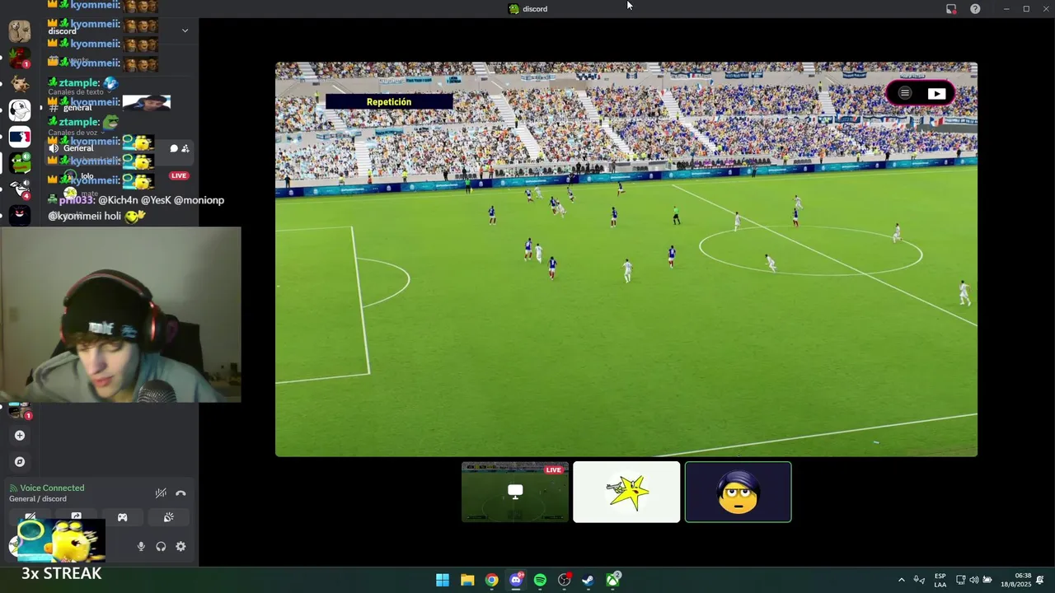This screenshot has width=1055, height=593.
Task: Open the LA cap character server
Action: (x=19, y=110)
